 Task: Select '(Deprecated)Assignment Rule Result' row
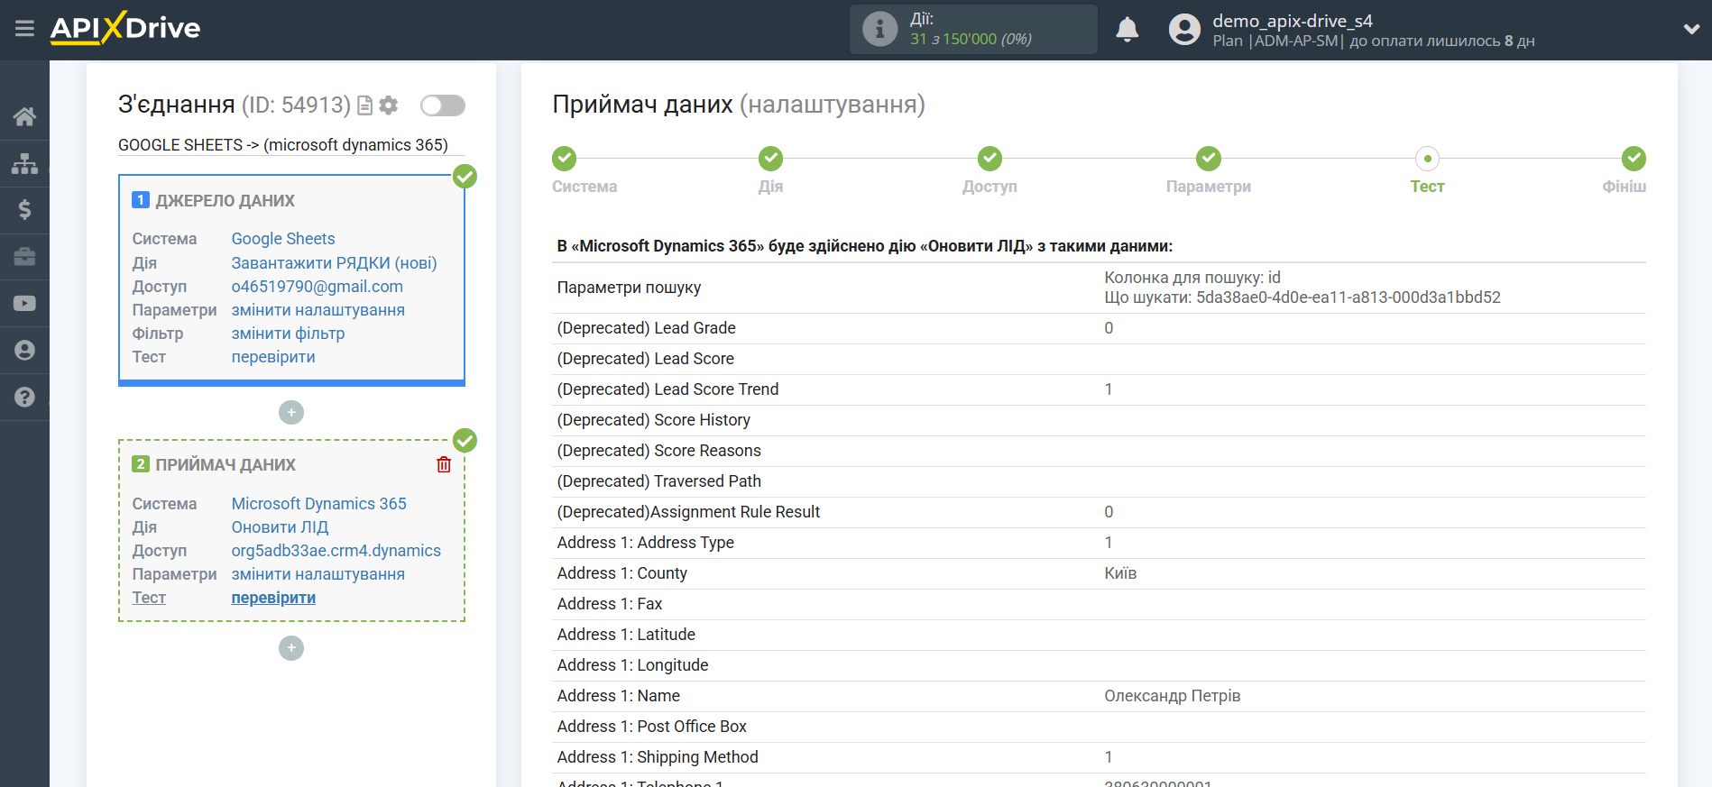tap(1099, 512)
